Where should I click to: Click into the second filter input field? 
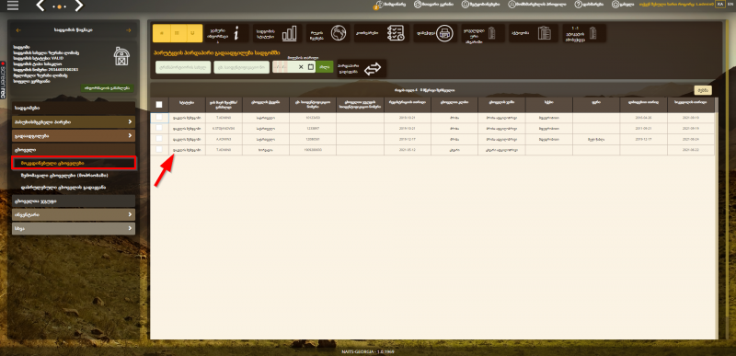242,67
